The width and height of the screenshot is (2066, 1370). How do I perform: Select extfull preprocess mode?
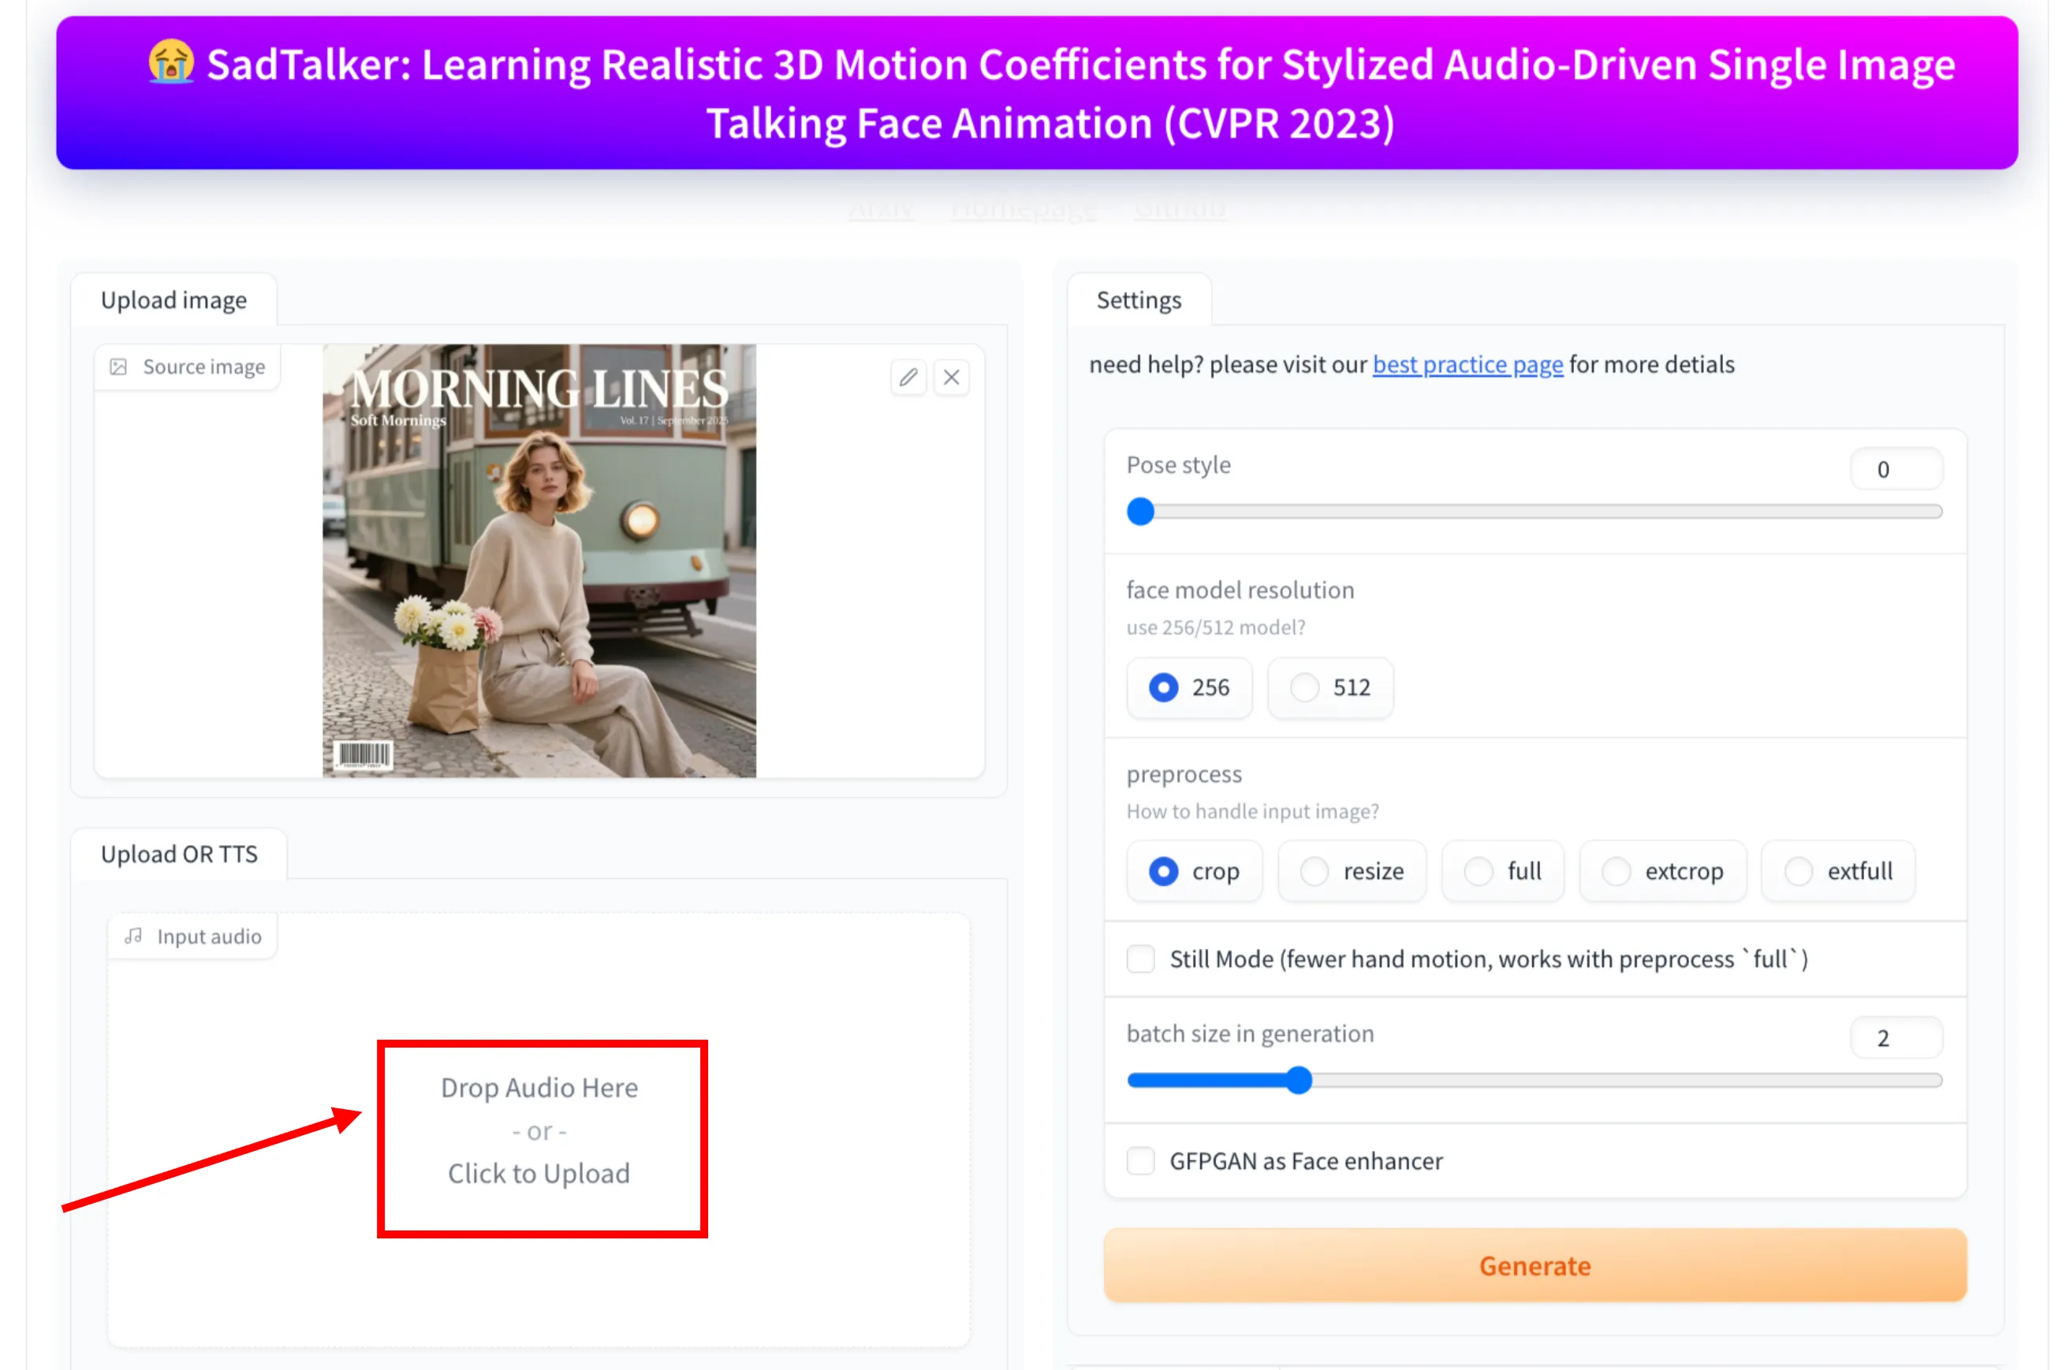(x=1798, y=871)
